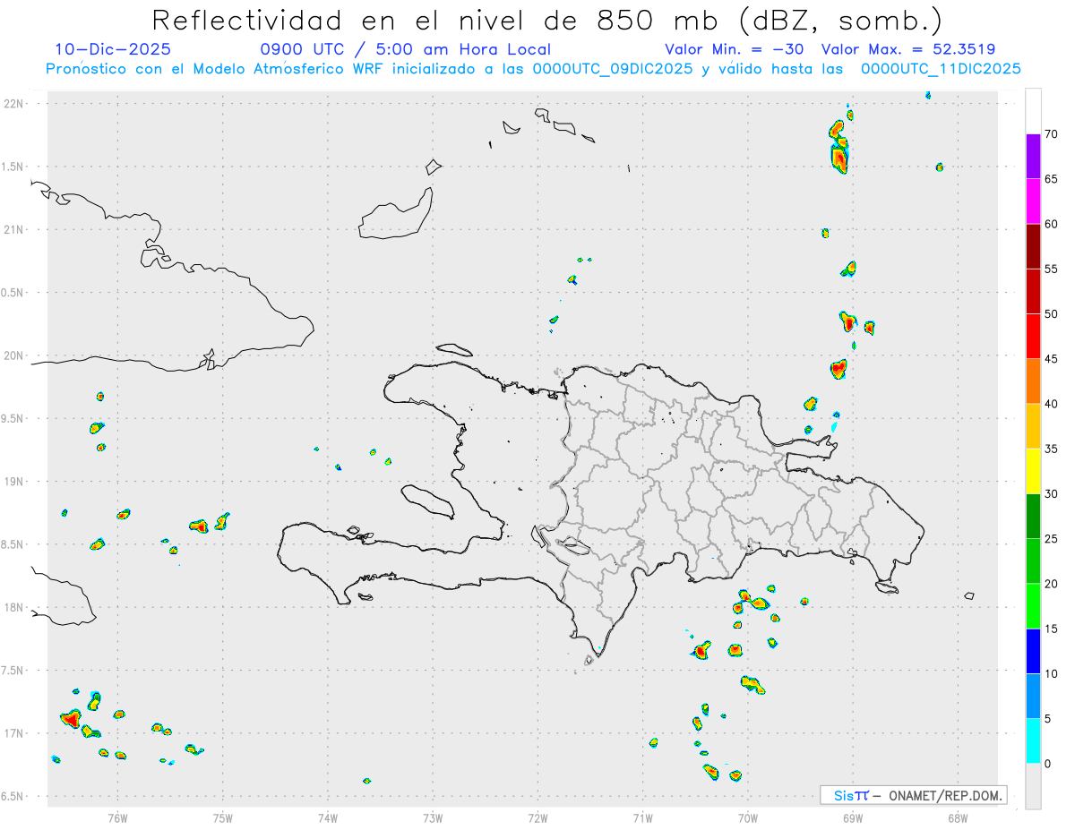Image resolution: width=1075 pixels, height=830 pixels.
Task: Click the gold 35–40 dBZ band
Action: 1033,426
